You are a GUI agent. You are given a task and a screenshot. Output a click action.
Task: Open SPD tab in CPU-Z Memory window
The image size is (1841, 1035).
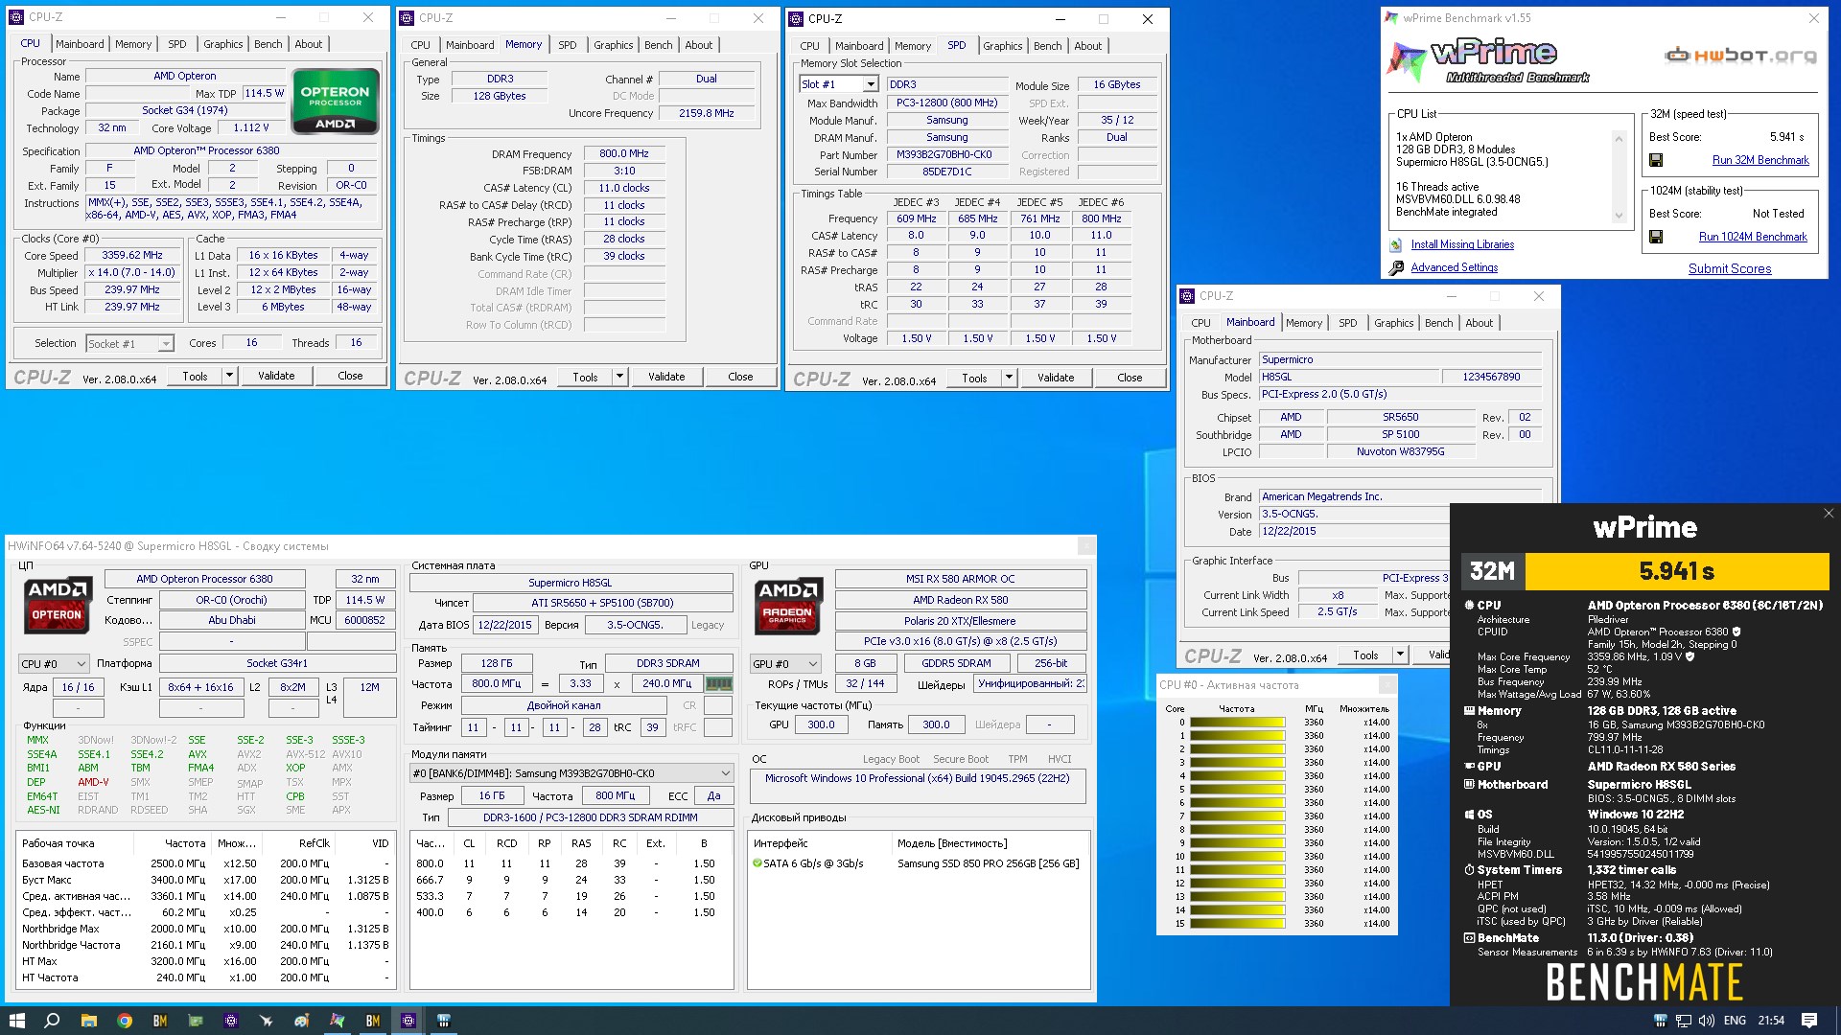click(568, 45)
